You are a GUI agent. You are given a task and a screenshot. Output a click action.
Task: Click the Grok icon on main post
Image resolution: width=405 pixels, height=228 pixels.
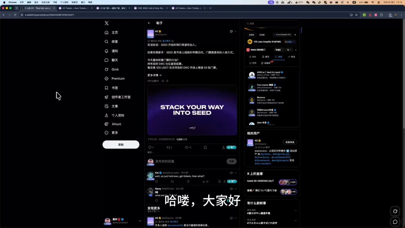[x=231, y=31]
